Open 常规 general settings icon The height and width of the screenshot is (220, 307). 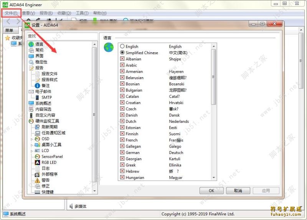(31, 50)
